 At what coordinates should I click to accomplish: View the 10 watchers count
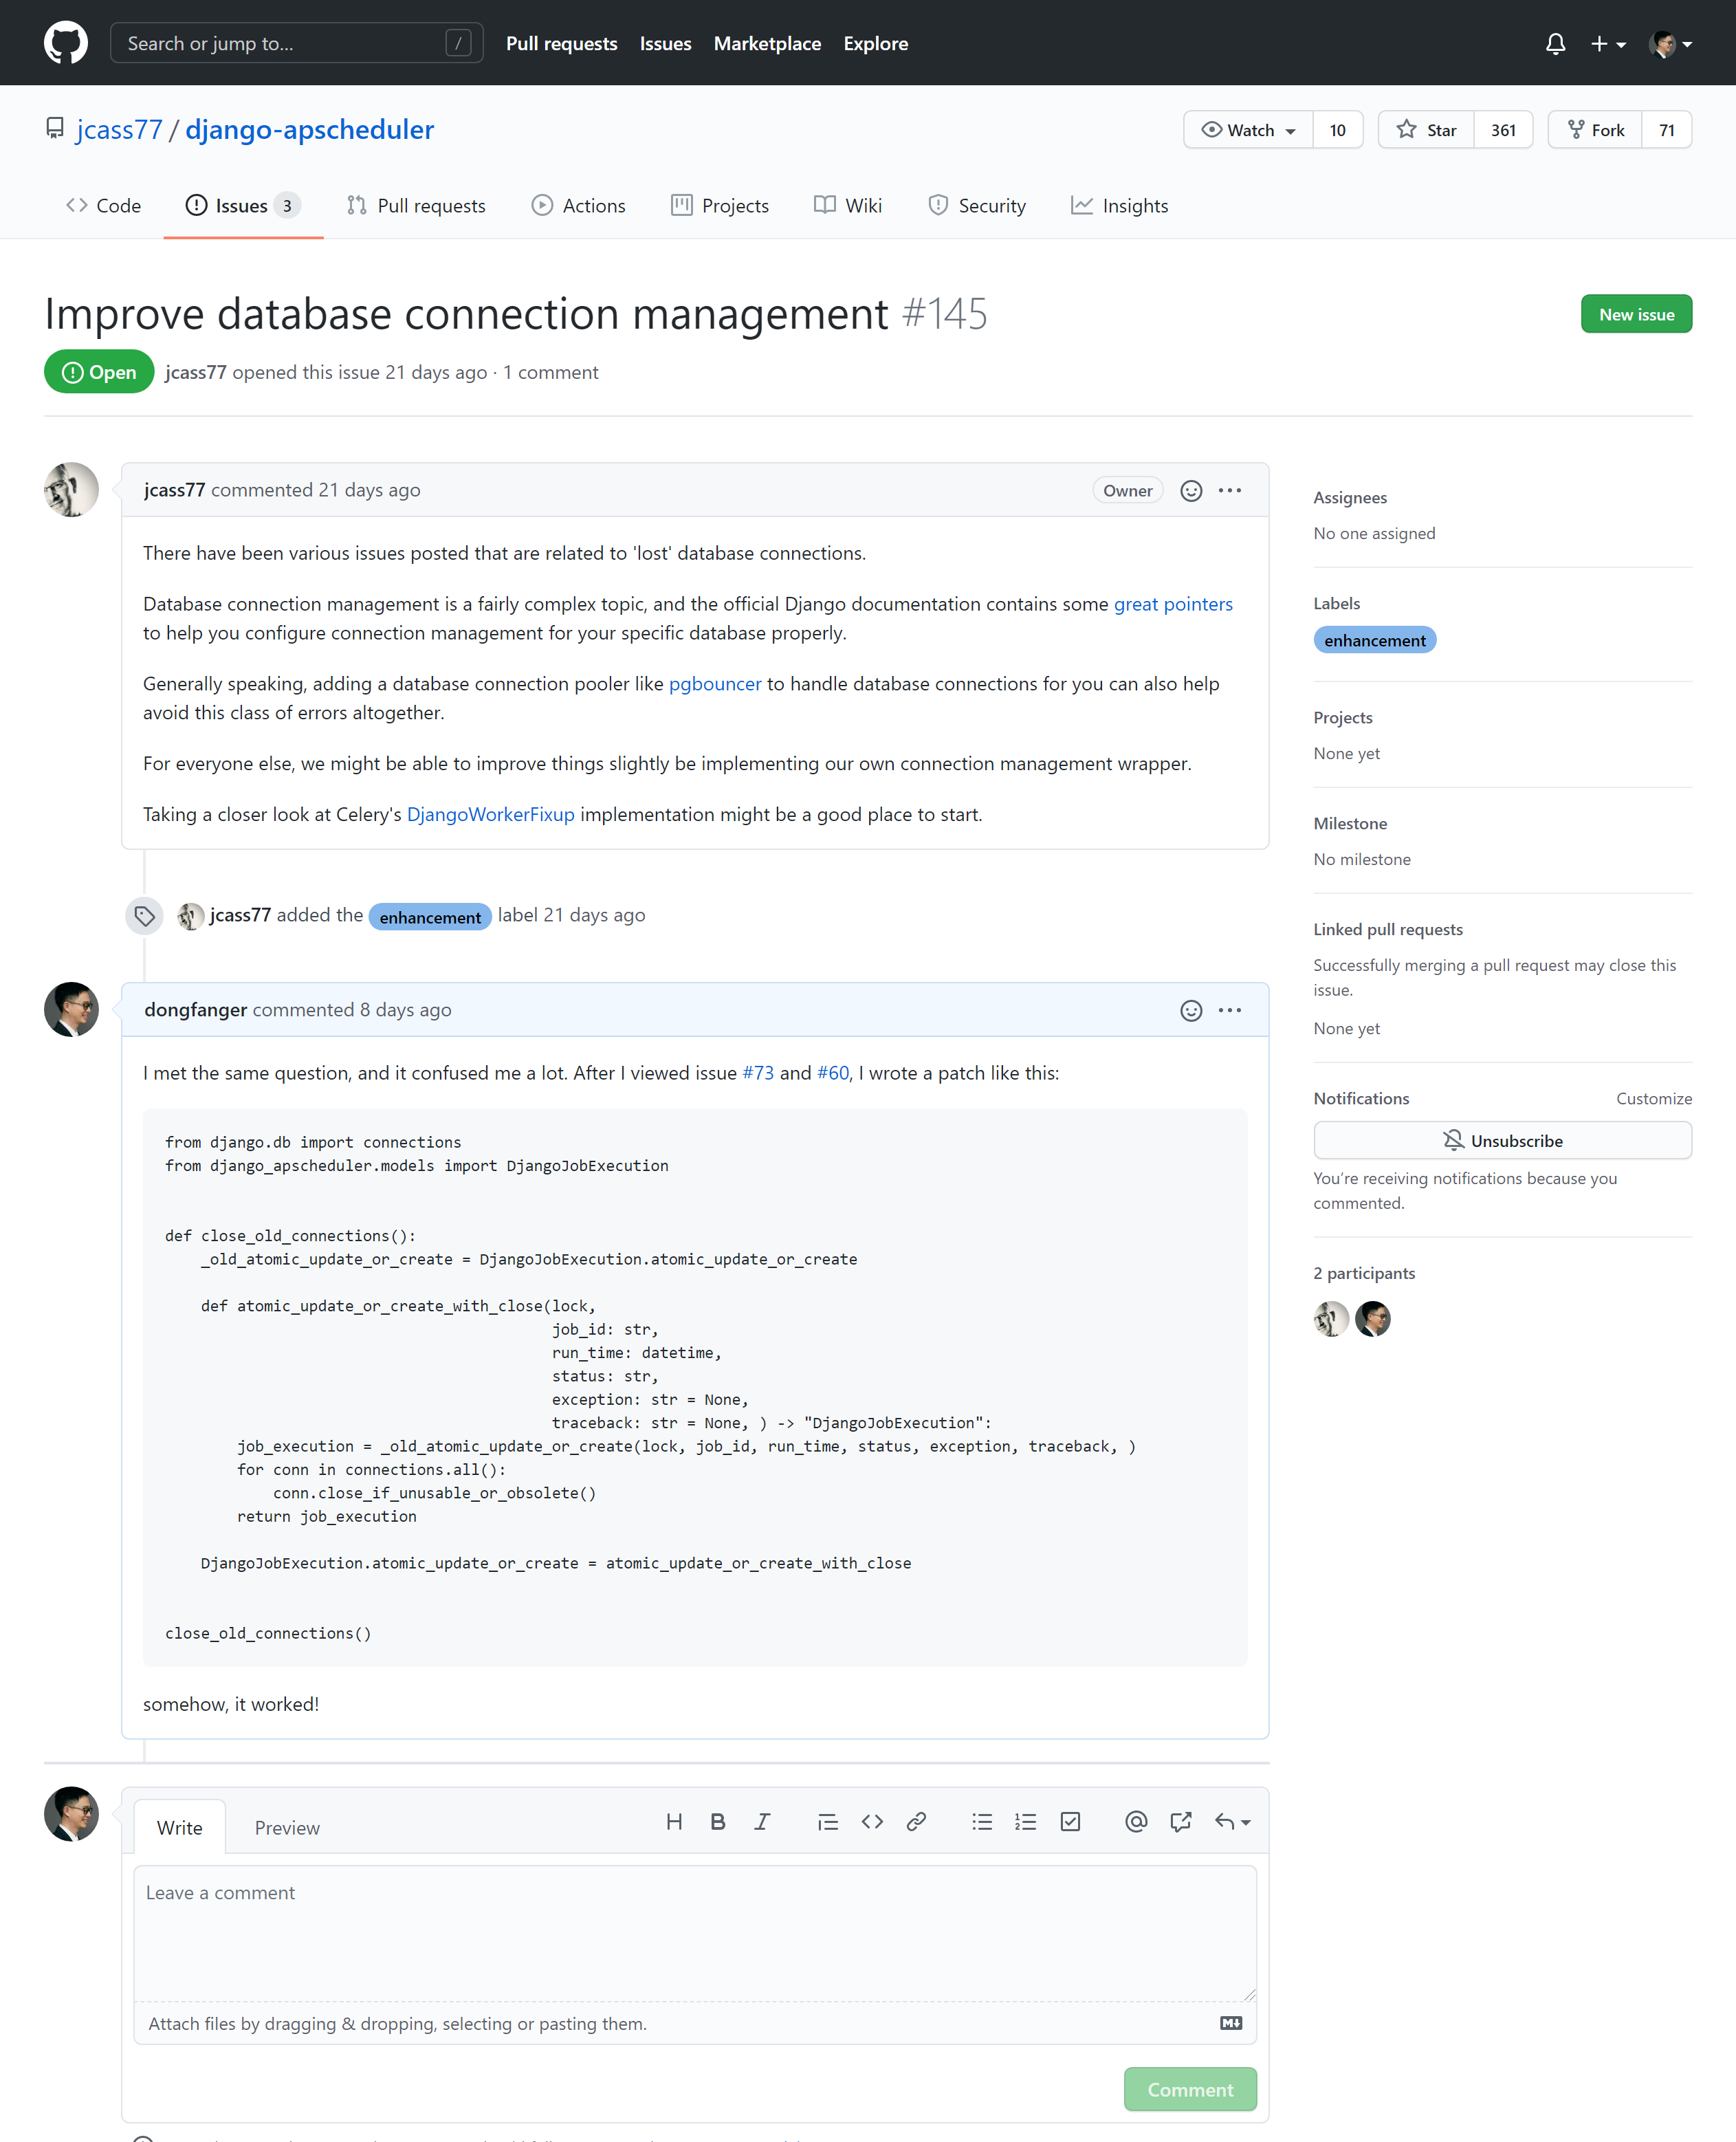pos(1337,130)
